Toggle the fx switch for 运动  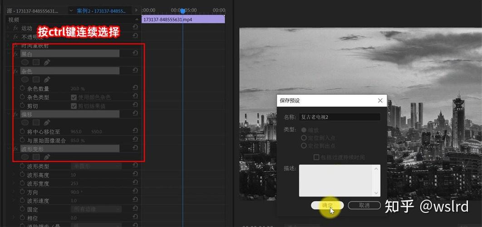[x=16, y=28]
